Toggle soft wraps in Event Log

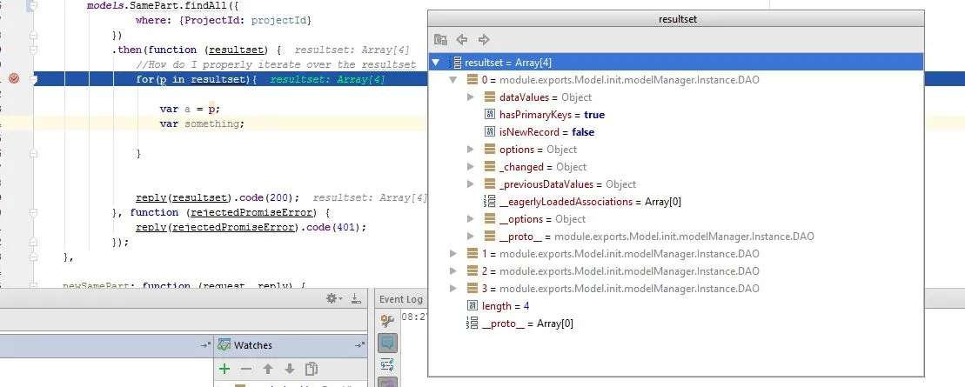[x=387, y=364]
